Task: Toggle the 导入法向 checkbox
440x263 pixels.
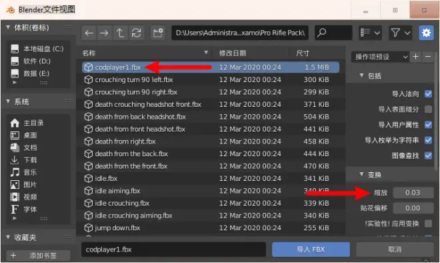Action: [x=428, y=94]
